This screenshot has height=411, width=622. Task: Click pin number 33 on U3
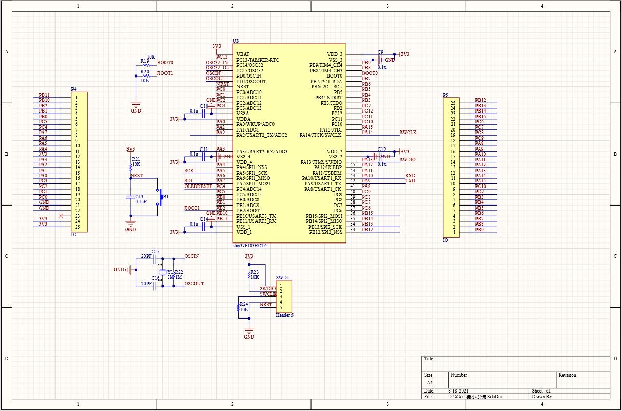click(x=352, y=229)
